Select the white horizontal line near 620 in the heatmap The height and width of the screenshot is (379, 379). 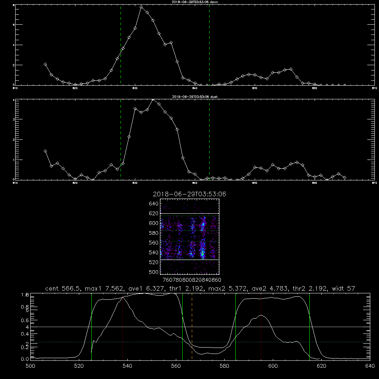(x=189, y=213)
